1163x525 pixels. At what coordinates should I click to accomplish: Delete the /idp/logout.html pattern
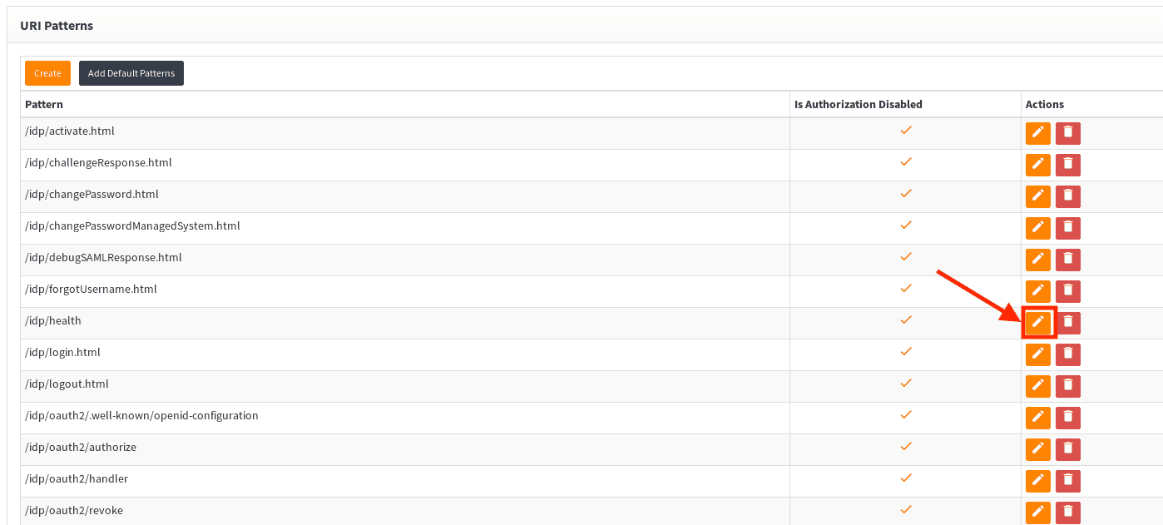pyautogui.click(x=1068, y=386)
